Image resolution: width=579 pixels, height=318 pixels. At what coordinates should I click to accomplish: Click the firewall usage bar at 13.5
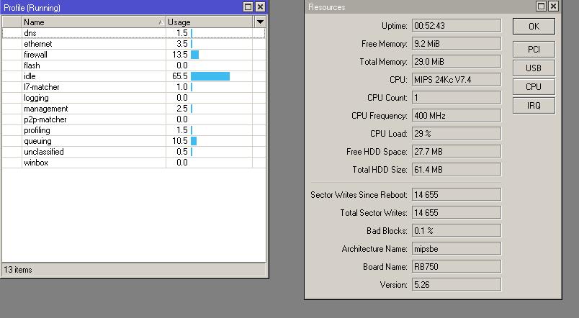194,55
